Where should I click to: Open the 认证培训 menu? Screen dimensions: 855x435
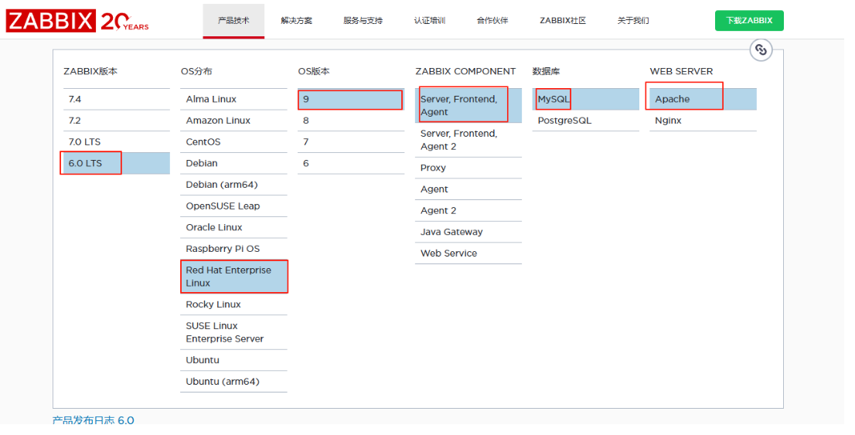pos(430,21)
